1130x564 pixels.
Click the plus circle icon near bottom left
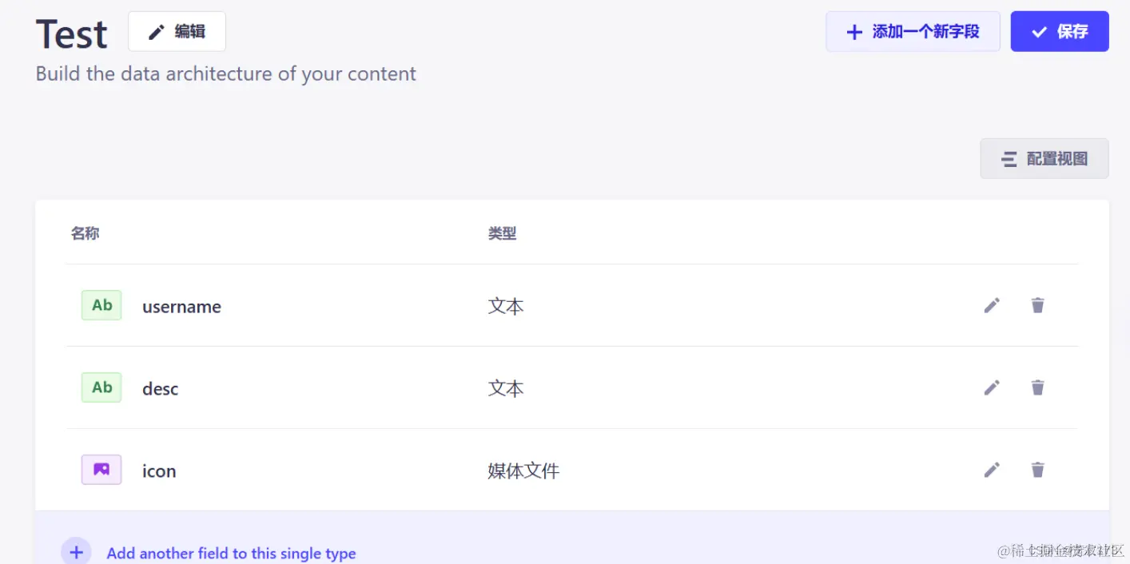76,551
